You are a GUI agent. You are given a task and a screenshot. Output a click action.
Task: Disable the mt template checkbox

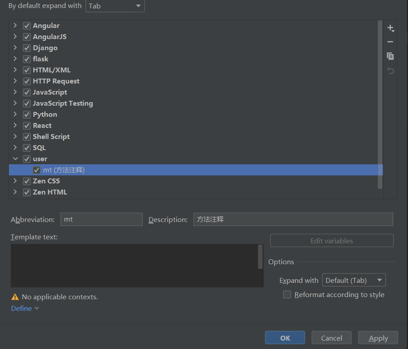36,170
